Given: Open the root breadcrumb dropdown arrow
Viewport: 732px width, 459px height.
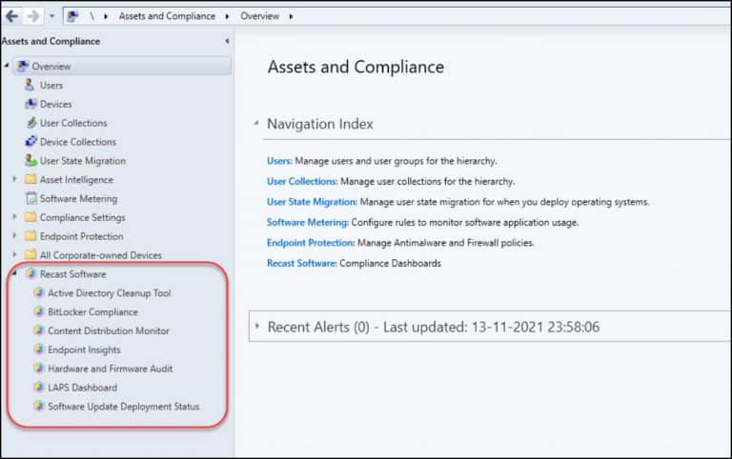Looking at the screenshot, I should coord(106,16).
